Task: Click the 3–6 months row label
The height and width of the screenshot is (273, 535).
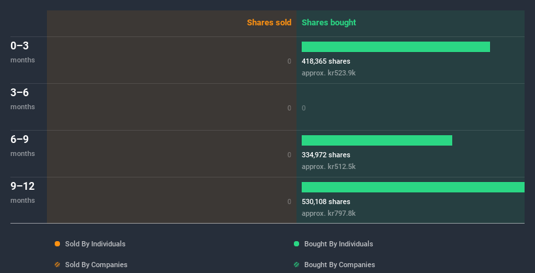Action: click(x=23, y=99)
